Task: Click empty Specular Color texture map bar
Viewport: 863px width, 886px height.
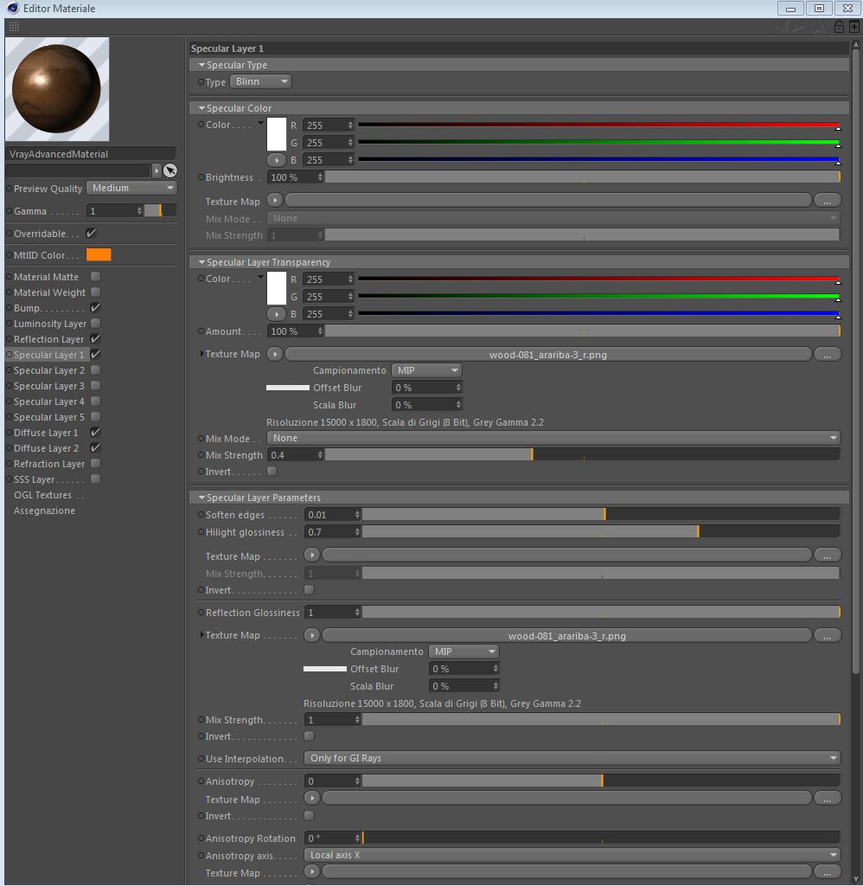Action: coord(548,200)
